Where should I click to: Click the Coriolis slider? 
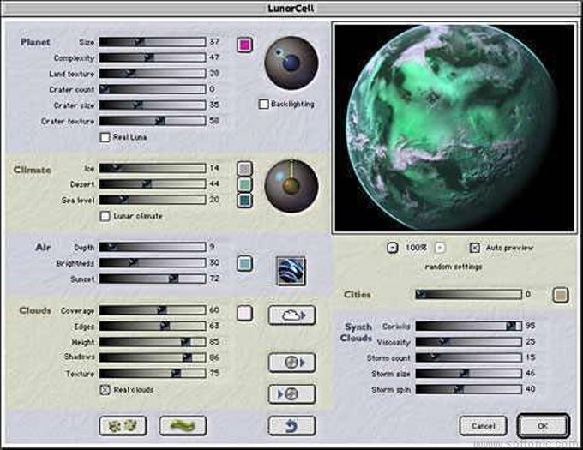coord(468,327)
